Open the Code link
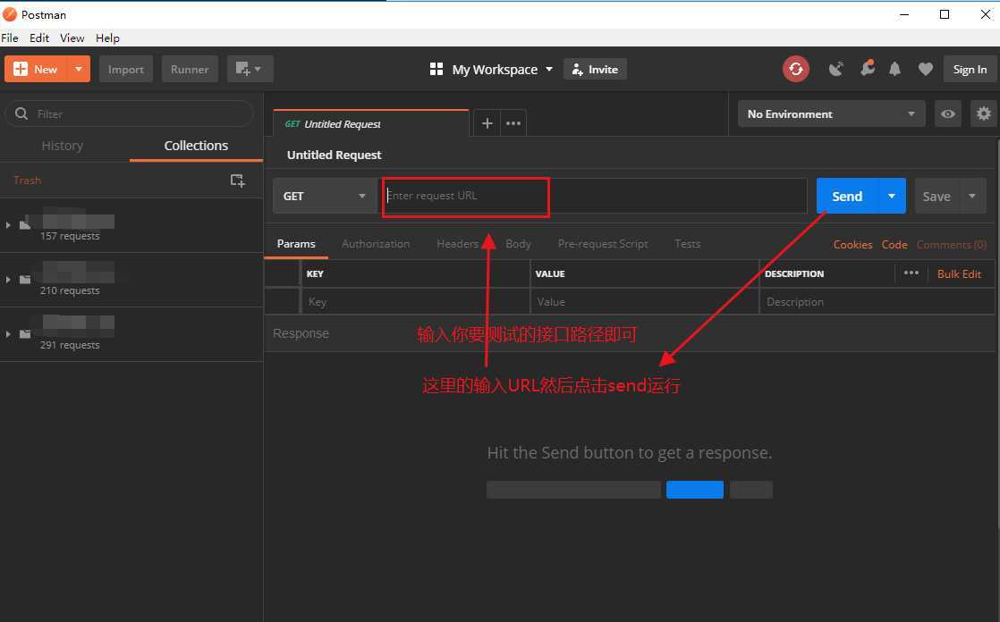Image resolution: width=1000 pixels, height=622 pixels. point(894,244)
